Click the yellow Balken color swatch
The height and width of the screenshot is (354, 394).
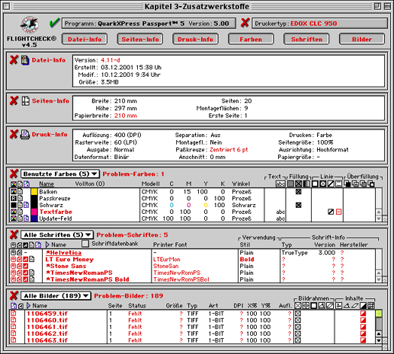[x=34, y=192]
